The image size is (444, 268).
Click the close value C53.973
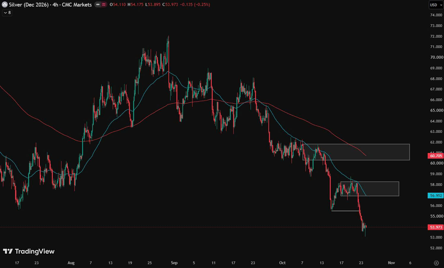170,4
